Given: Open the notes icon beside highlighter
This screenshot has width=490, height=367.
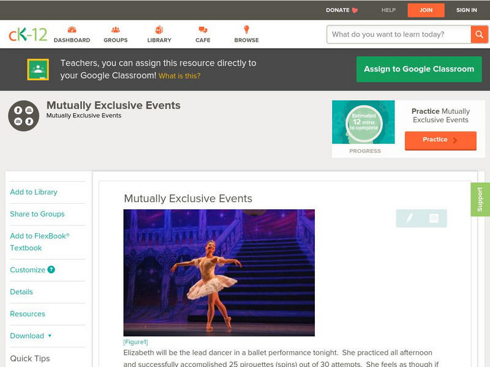Looking at the screenshot, I should click(434, 218).
